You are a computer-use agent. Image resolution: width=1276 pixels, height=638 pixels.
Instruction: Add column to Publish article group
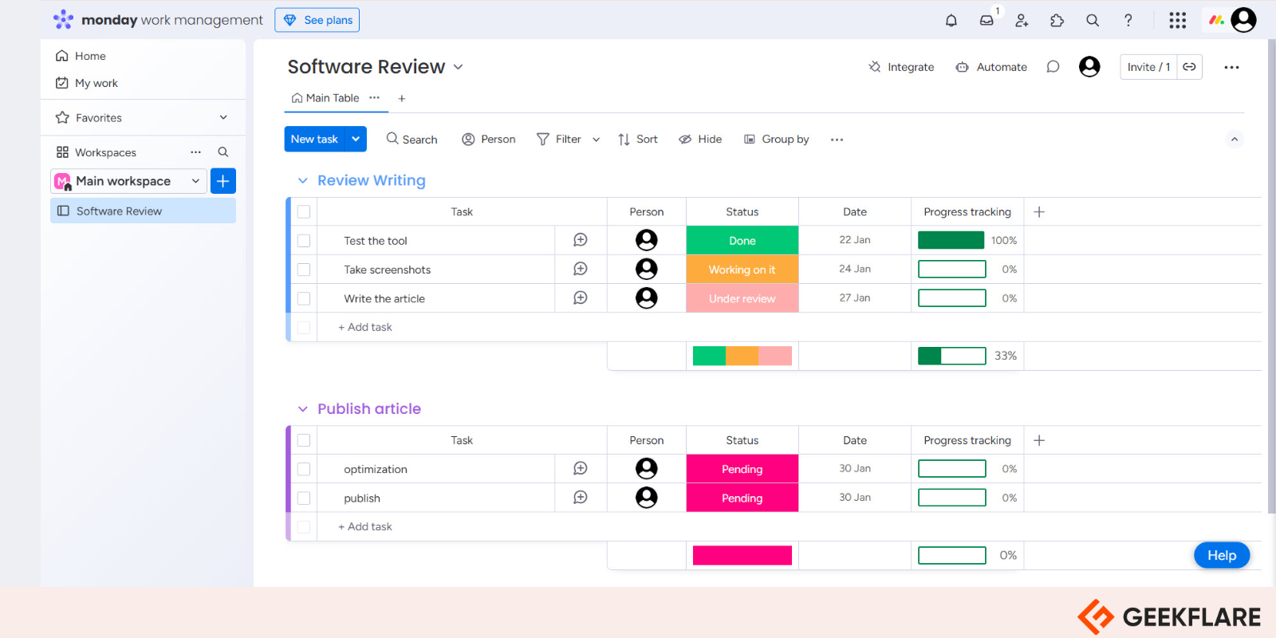point(1039,440)
